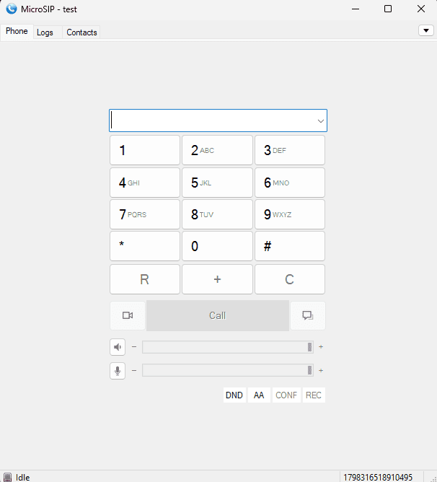Increase speaker volume with plus sign

tap(321, 347)
